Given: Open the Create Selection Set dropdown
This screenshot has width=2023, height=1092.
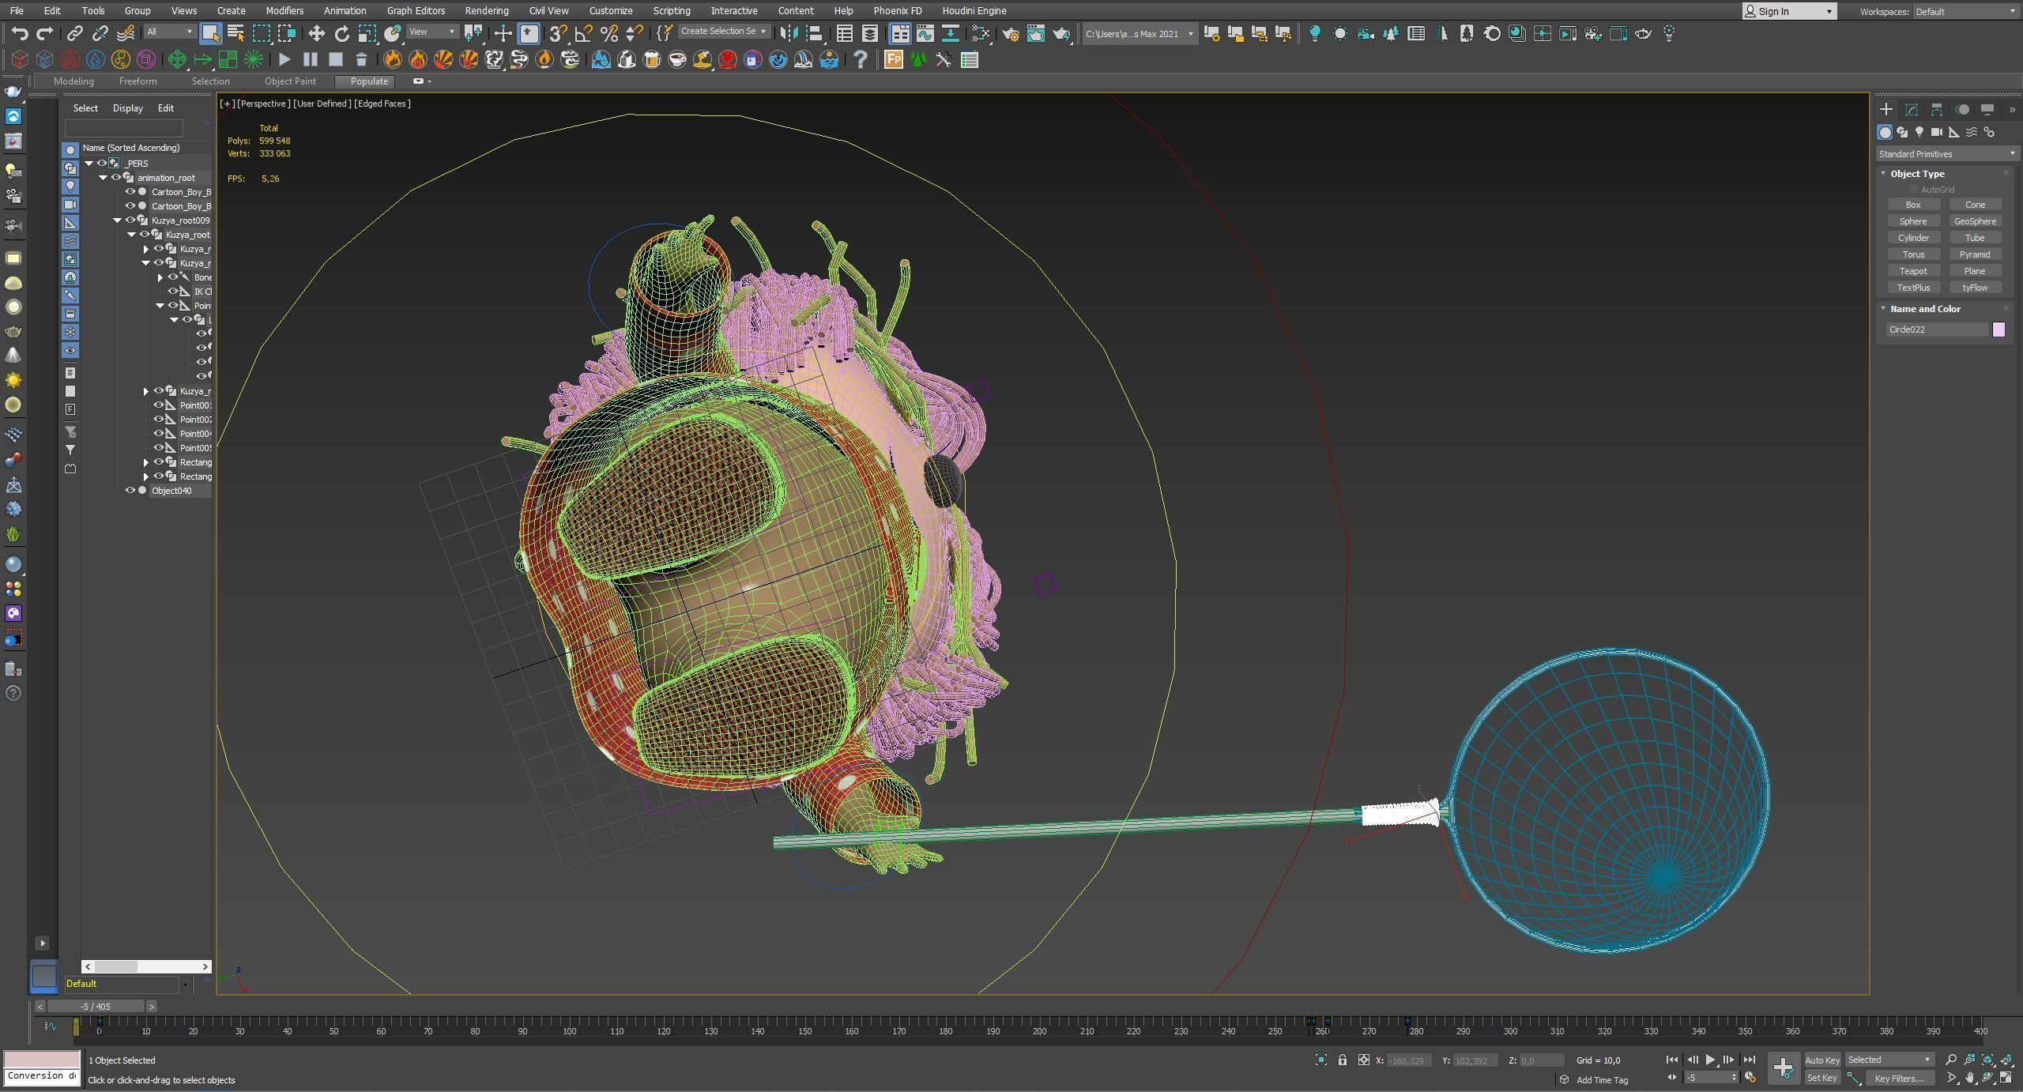Looking at the screenshot, I should click(723, 32).
